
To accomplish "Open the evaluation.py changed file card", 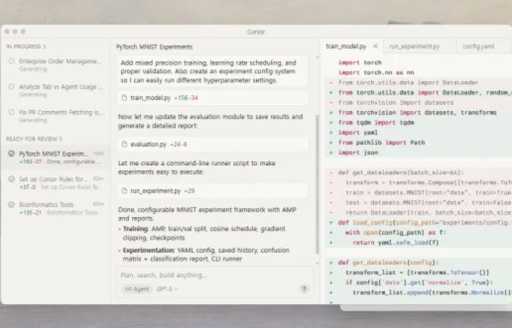I will 213,144.
